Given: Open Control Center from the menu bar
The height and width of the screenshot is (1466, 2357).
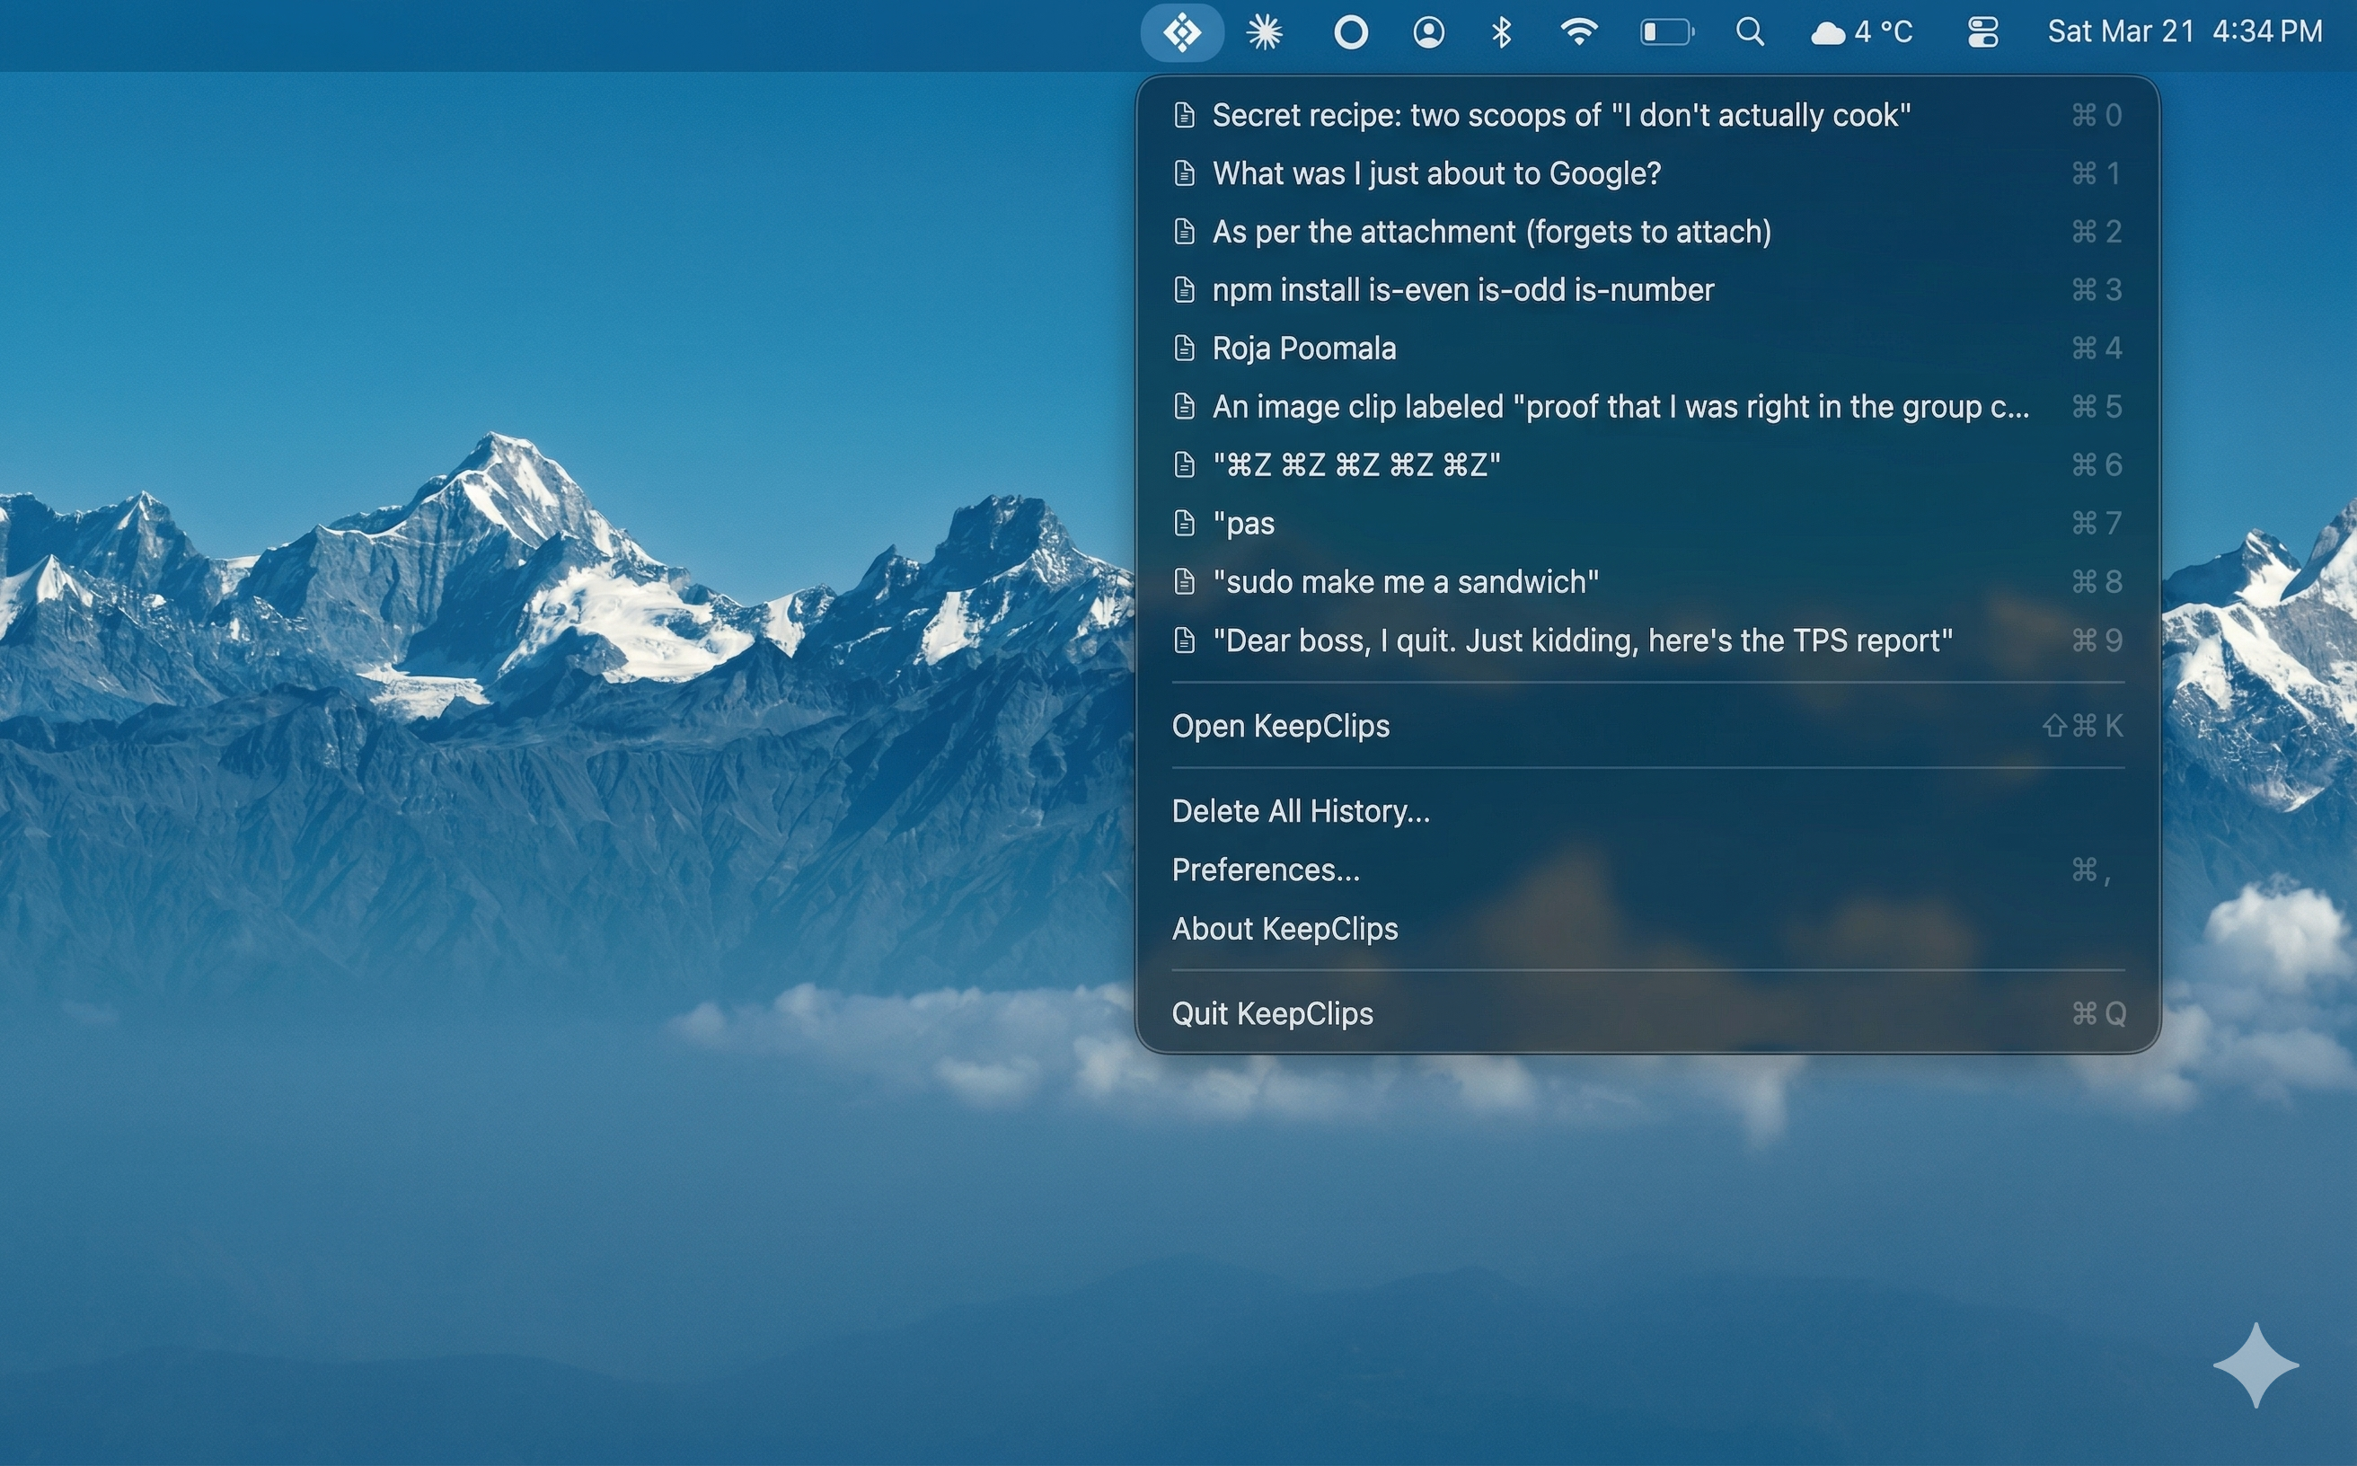Looking at the screenshot, I should 1982,32.
